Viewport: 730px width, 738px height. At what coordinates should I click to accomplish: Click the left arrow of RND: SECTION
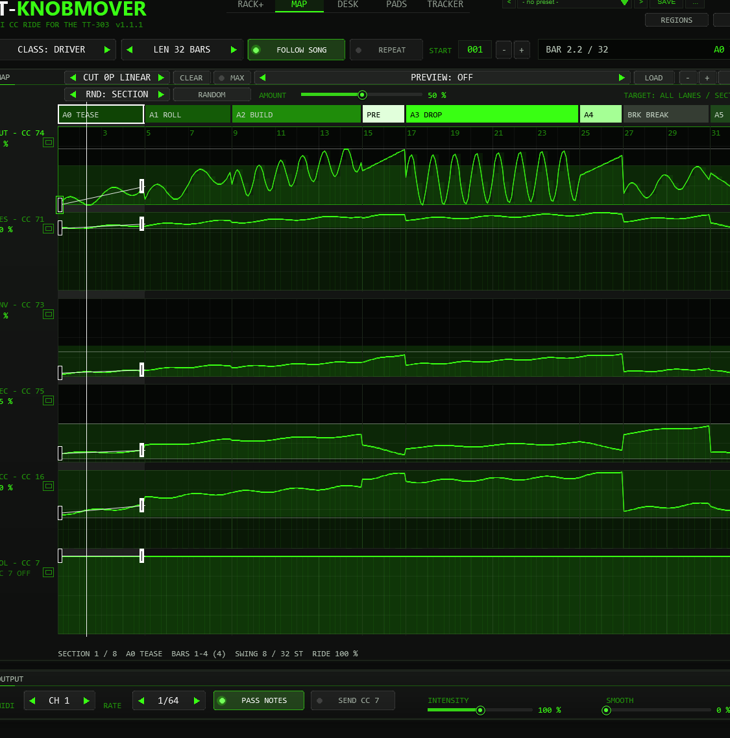point(73,95)
